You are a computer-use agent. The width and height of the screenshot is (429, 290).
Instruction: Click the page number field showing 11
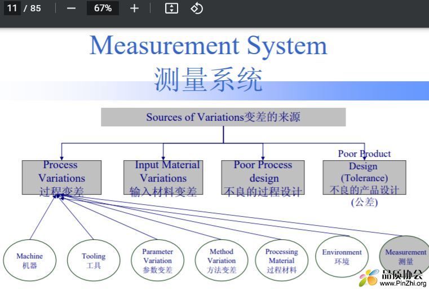(x=12, y=8)
